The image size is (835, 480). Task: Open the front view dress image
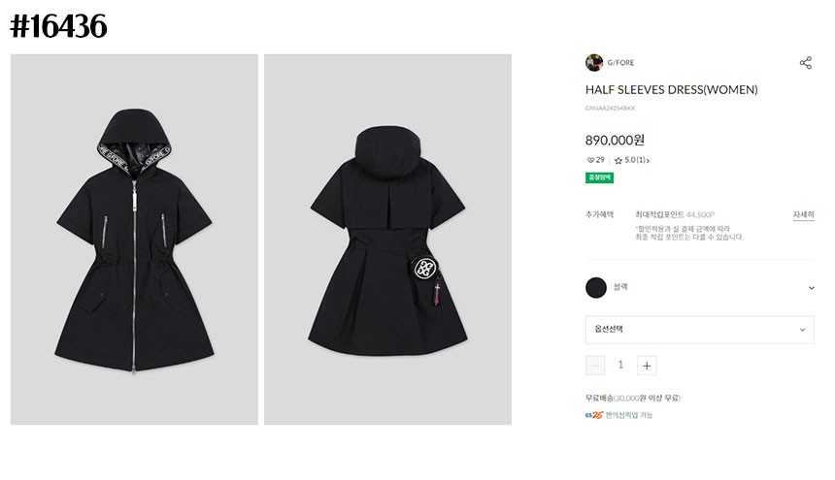click(x=134, y=240)
